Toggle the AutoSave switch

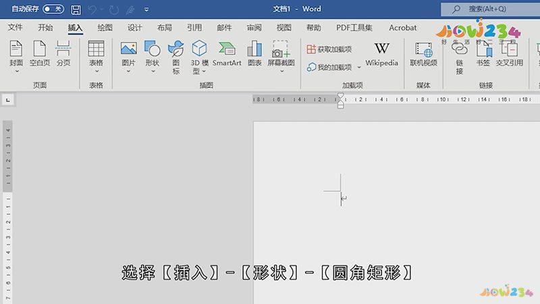(x=53, y=9)
